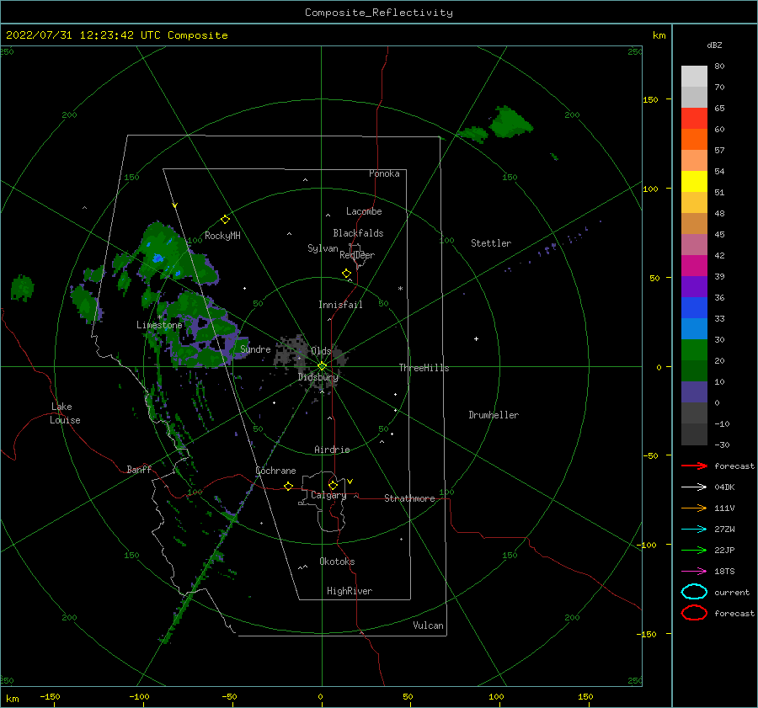Click the red forecast arrow in legend
Screen dimensions: 758x708
tap(694, 466)
